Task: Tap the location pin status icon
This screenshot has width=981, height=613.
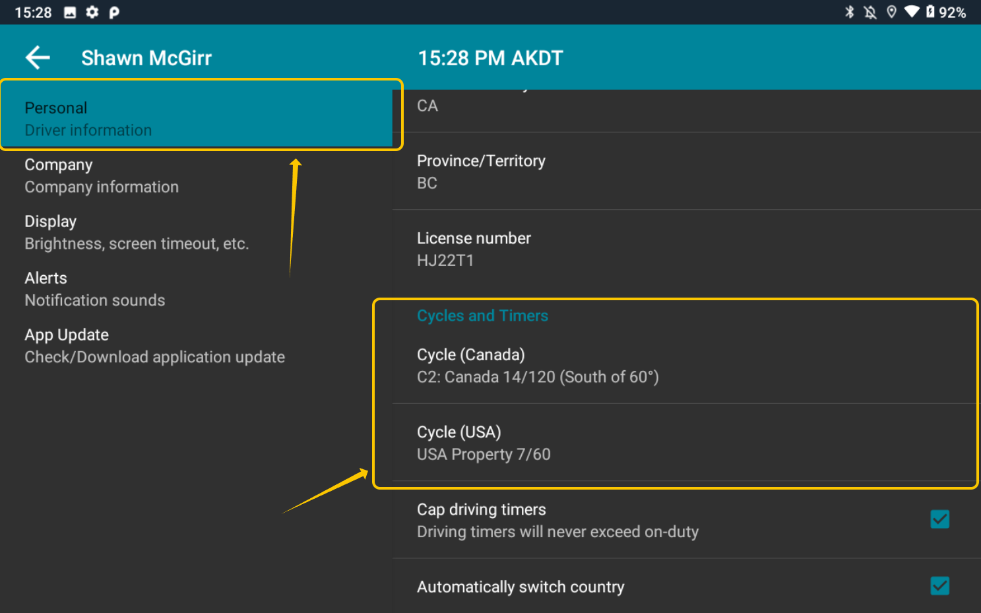Action: click(891, 12)
